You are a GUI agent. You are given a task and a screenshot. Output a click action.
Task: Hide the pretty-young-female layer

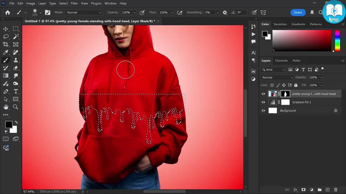pos(263,94)
